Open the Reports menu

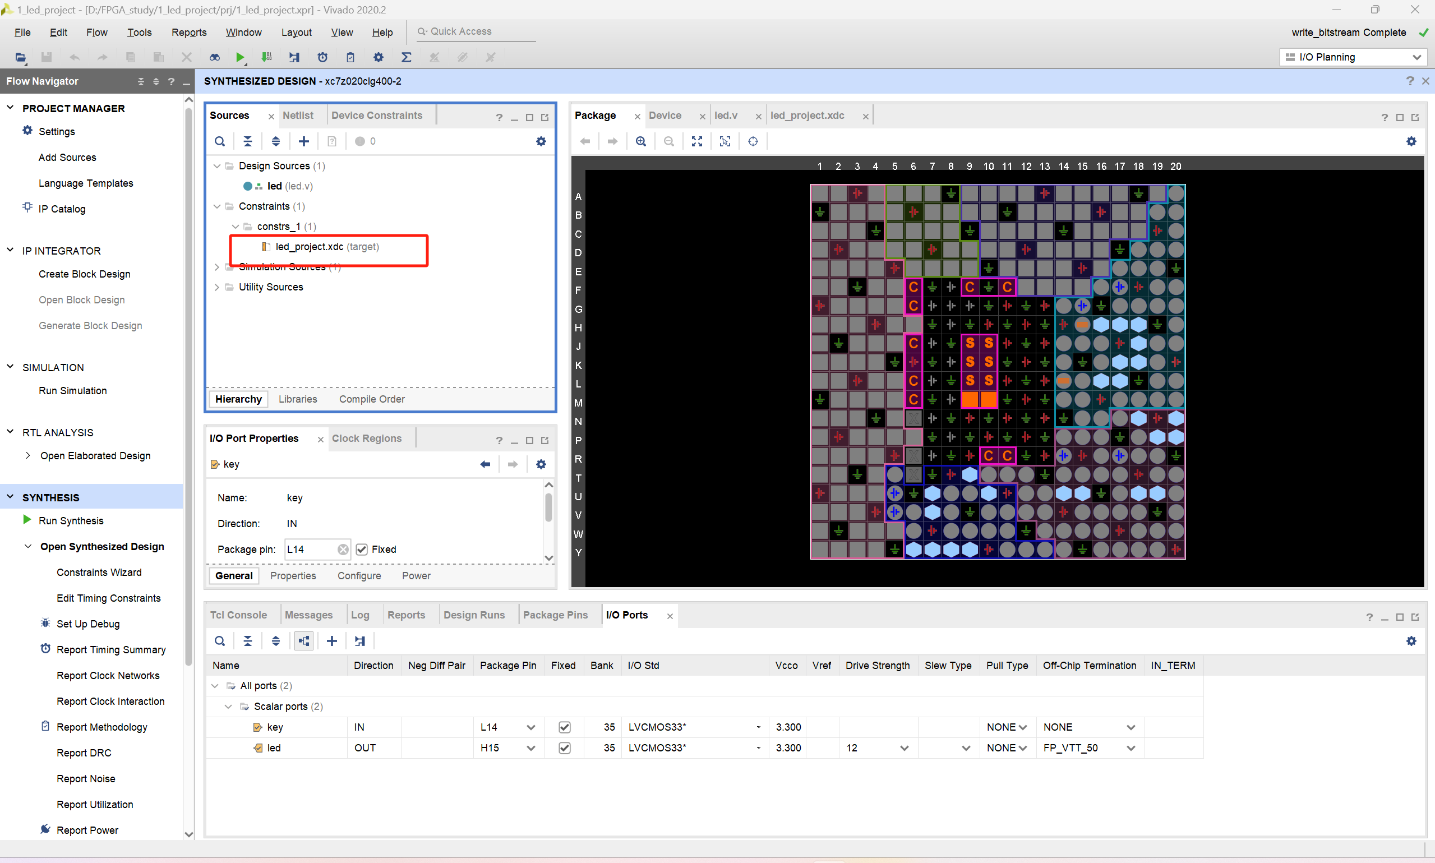point(188,33)
